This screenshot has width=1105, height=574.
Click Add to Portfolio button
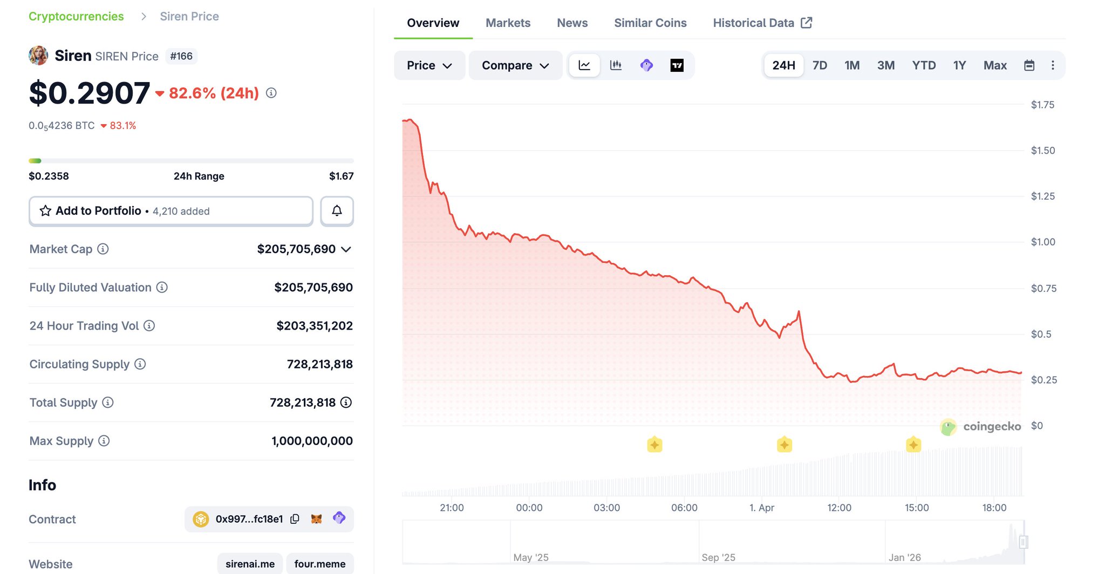pos(170,211)
